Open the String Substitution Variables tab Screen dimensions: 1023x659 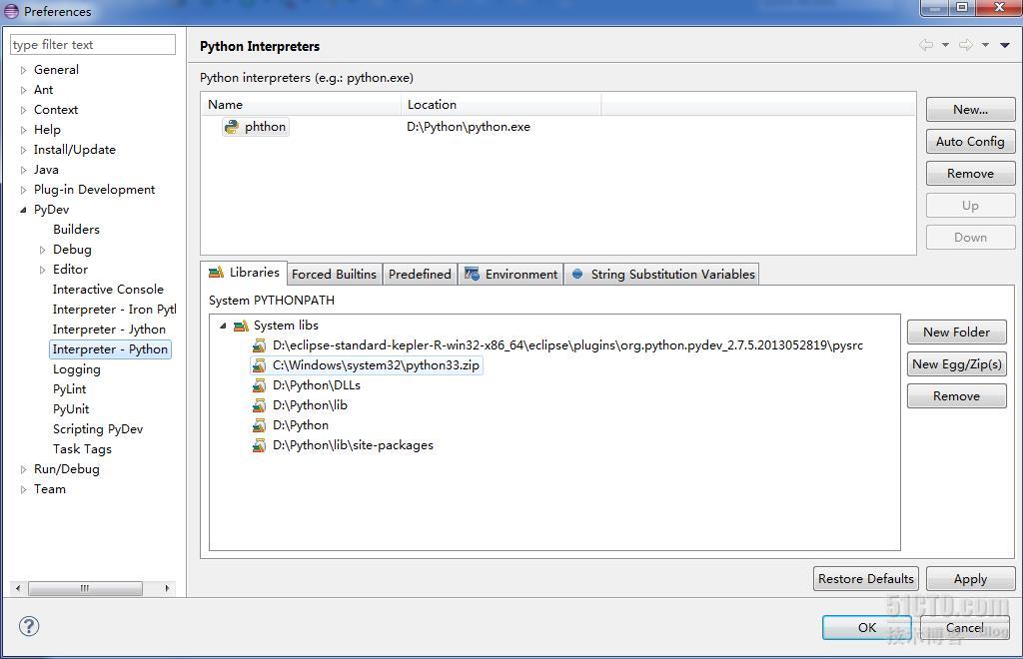point(662,275)
